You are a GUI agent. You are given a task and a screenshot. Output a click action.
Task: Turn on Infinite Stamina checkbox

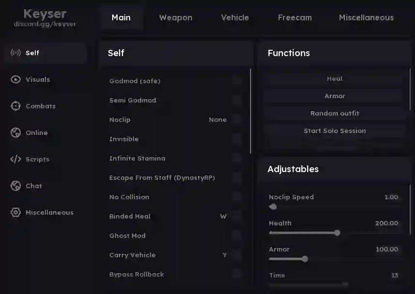[237, 158]
